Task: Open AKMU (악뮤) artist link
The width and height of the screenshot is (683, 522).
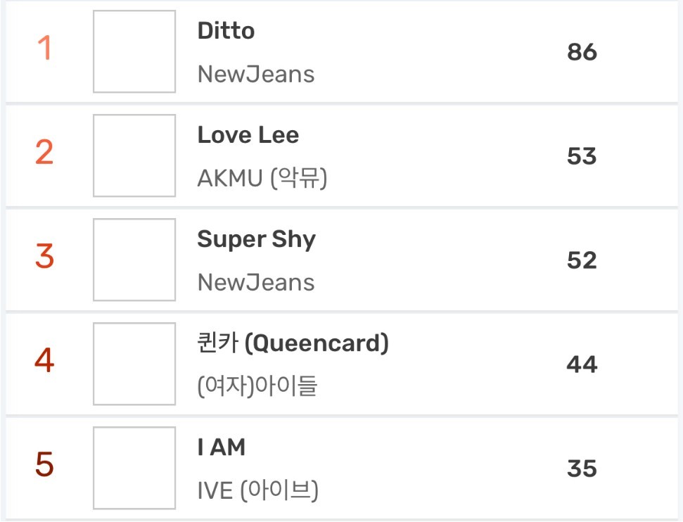Action: click(262, 178)
